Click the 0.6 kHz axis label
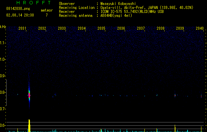Image resolution: width=207 pixels, height=132 pixels. pyautogui.click(x=3, y=125)
